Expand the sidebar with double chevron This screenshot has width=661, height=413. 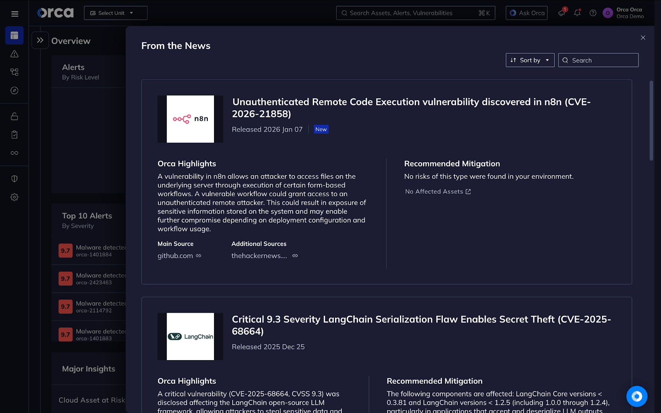(x=40, y=40)
